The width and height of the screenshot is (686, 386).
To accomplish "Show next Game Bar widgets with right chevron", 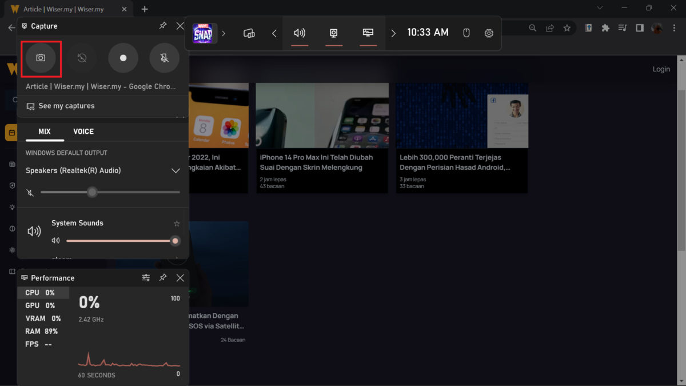I will point(393,33).
